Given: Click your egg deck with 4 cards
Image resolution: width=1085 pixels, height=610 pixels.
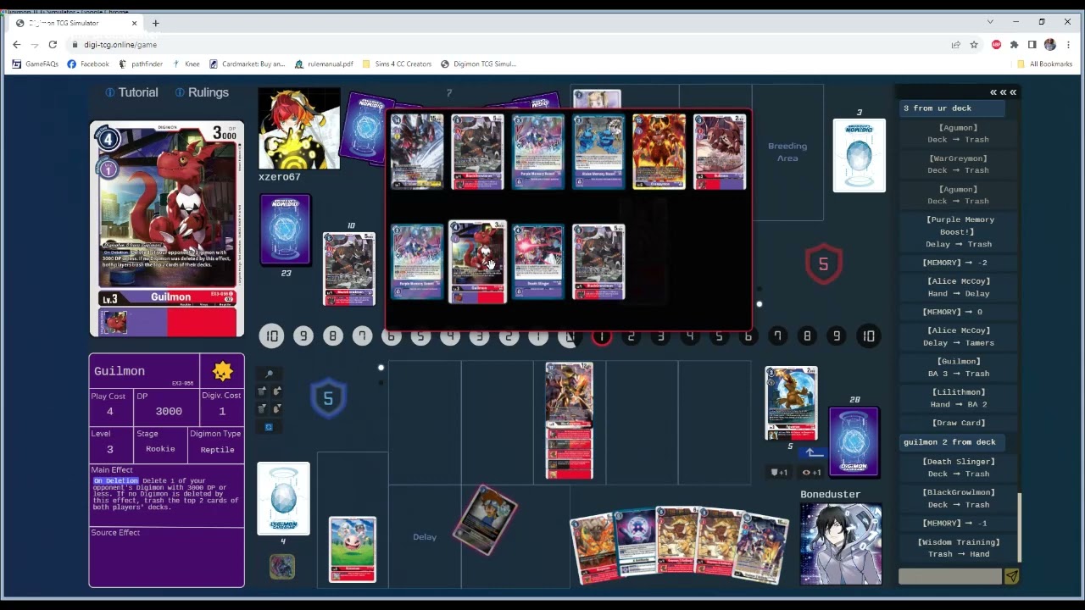Looking at the screenshot, I should [284, 499].
